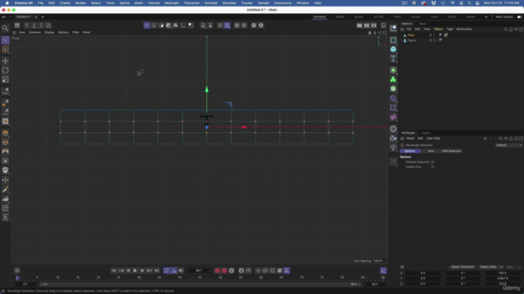Click the Play Forward button
The width and height of the screenshot is (524, 294).
click(135, 270)
